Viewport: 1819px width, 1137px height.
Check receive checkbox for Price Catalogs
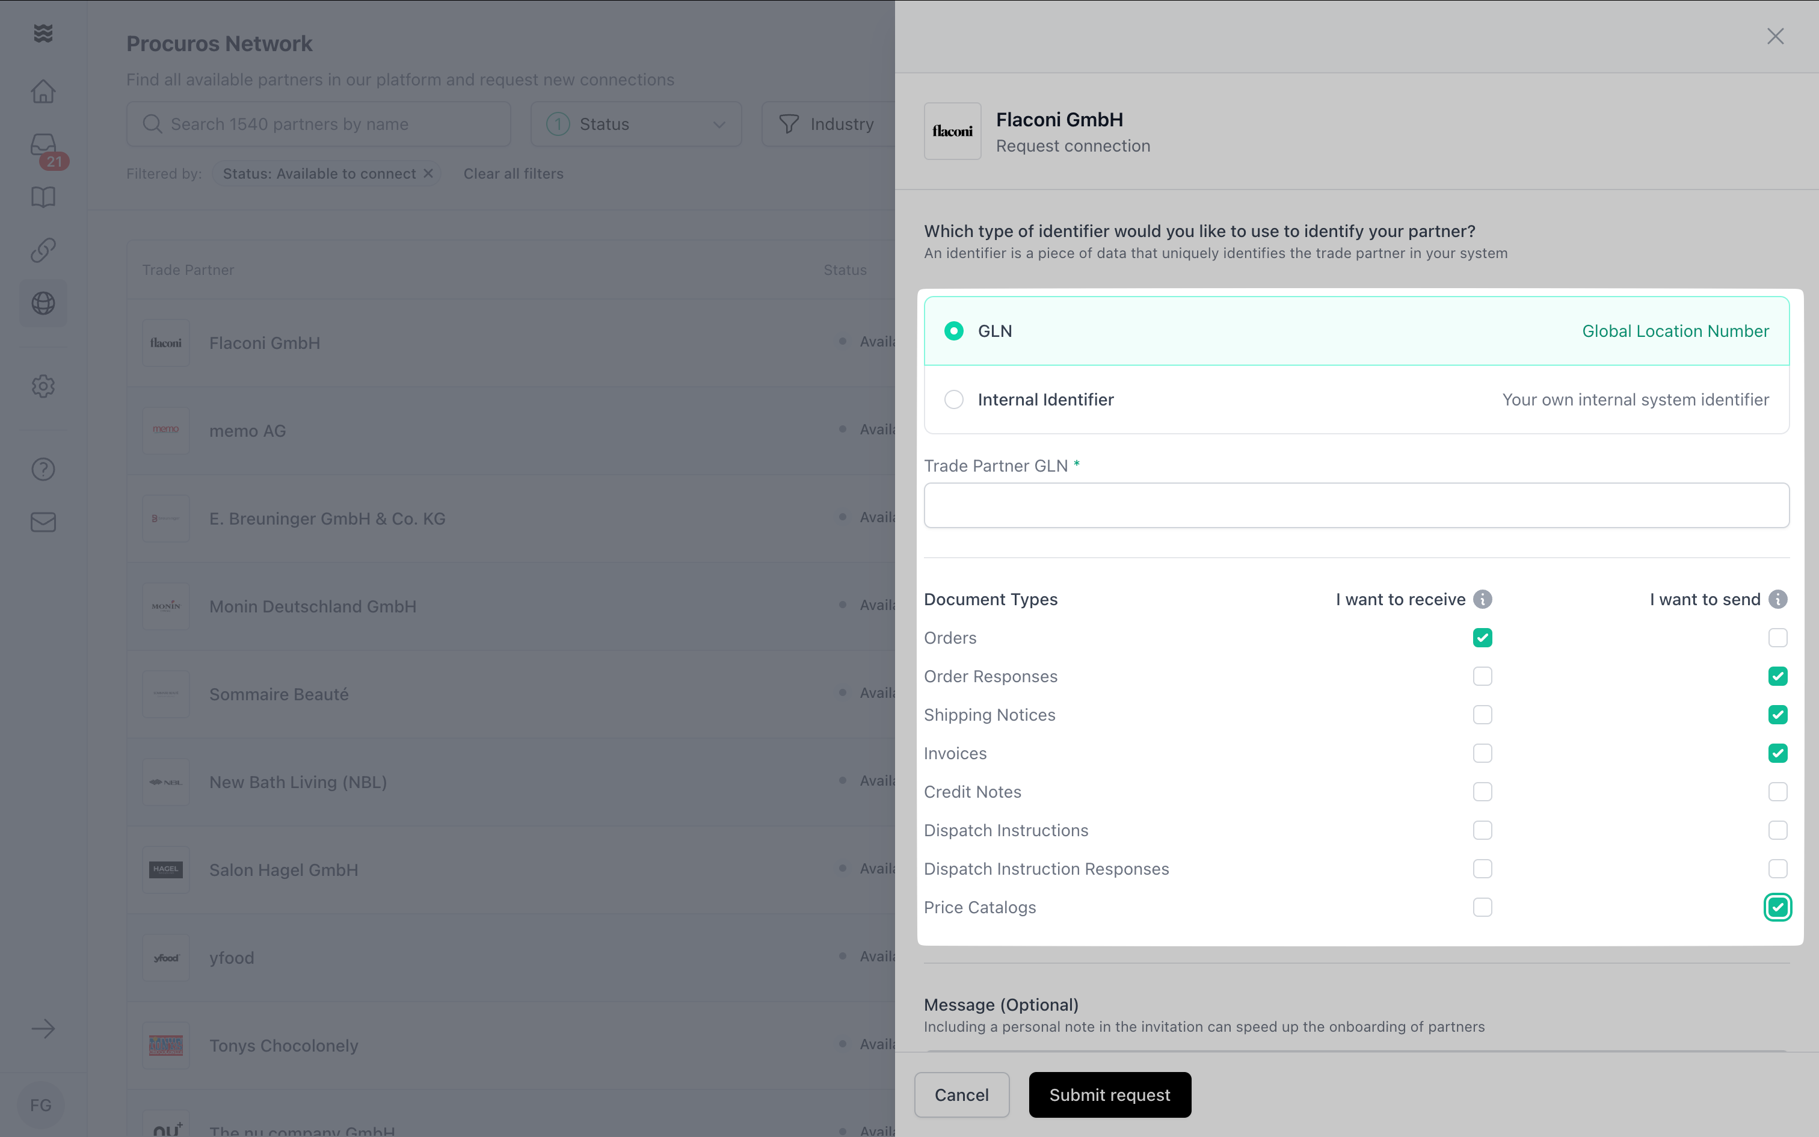coord(1482,907)
